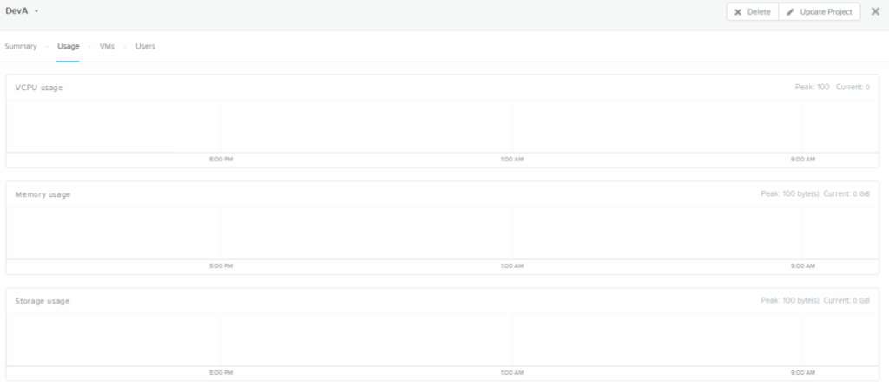Image resolution: width=889 pixels, height=386 pixels.
Task: Click the pencil icon for Update Project
Action: (x=790, y=12)
